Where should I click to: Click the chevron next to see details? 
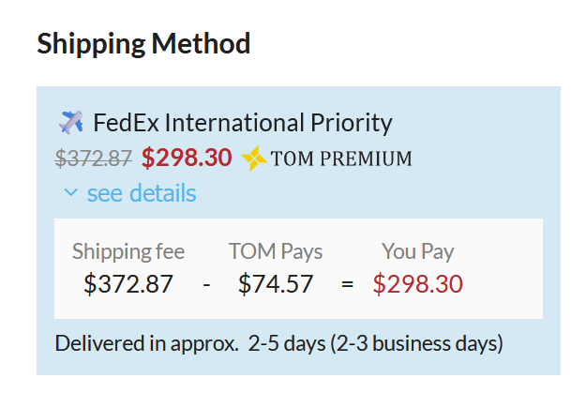70,193
